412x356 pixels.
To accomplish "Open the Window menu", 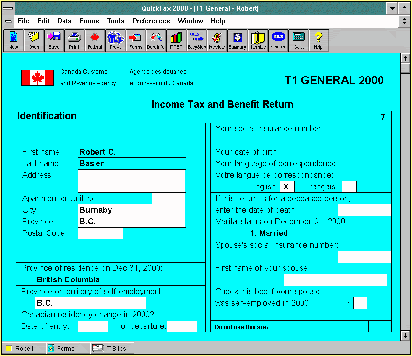I will click(190, 21).
